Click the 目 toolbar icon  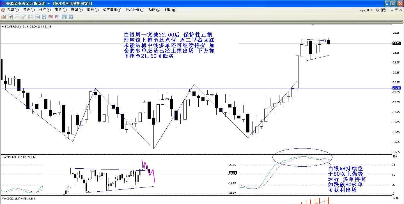click(x=64, y=17)
